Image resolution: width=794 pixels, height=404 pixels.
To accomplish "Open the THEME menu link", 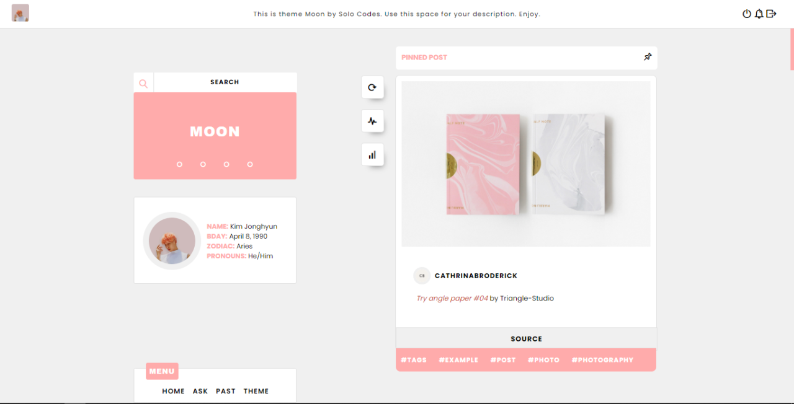I will pos(256,391).
